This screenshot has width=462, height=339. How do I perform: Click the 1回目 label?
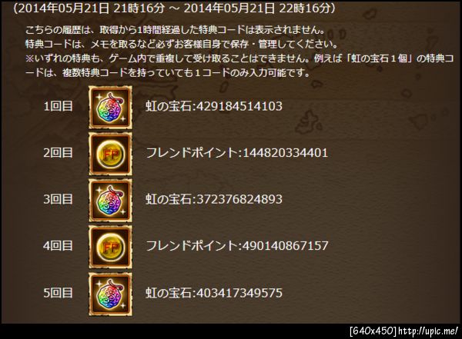coord(58,106)
